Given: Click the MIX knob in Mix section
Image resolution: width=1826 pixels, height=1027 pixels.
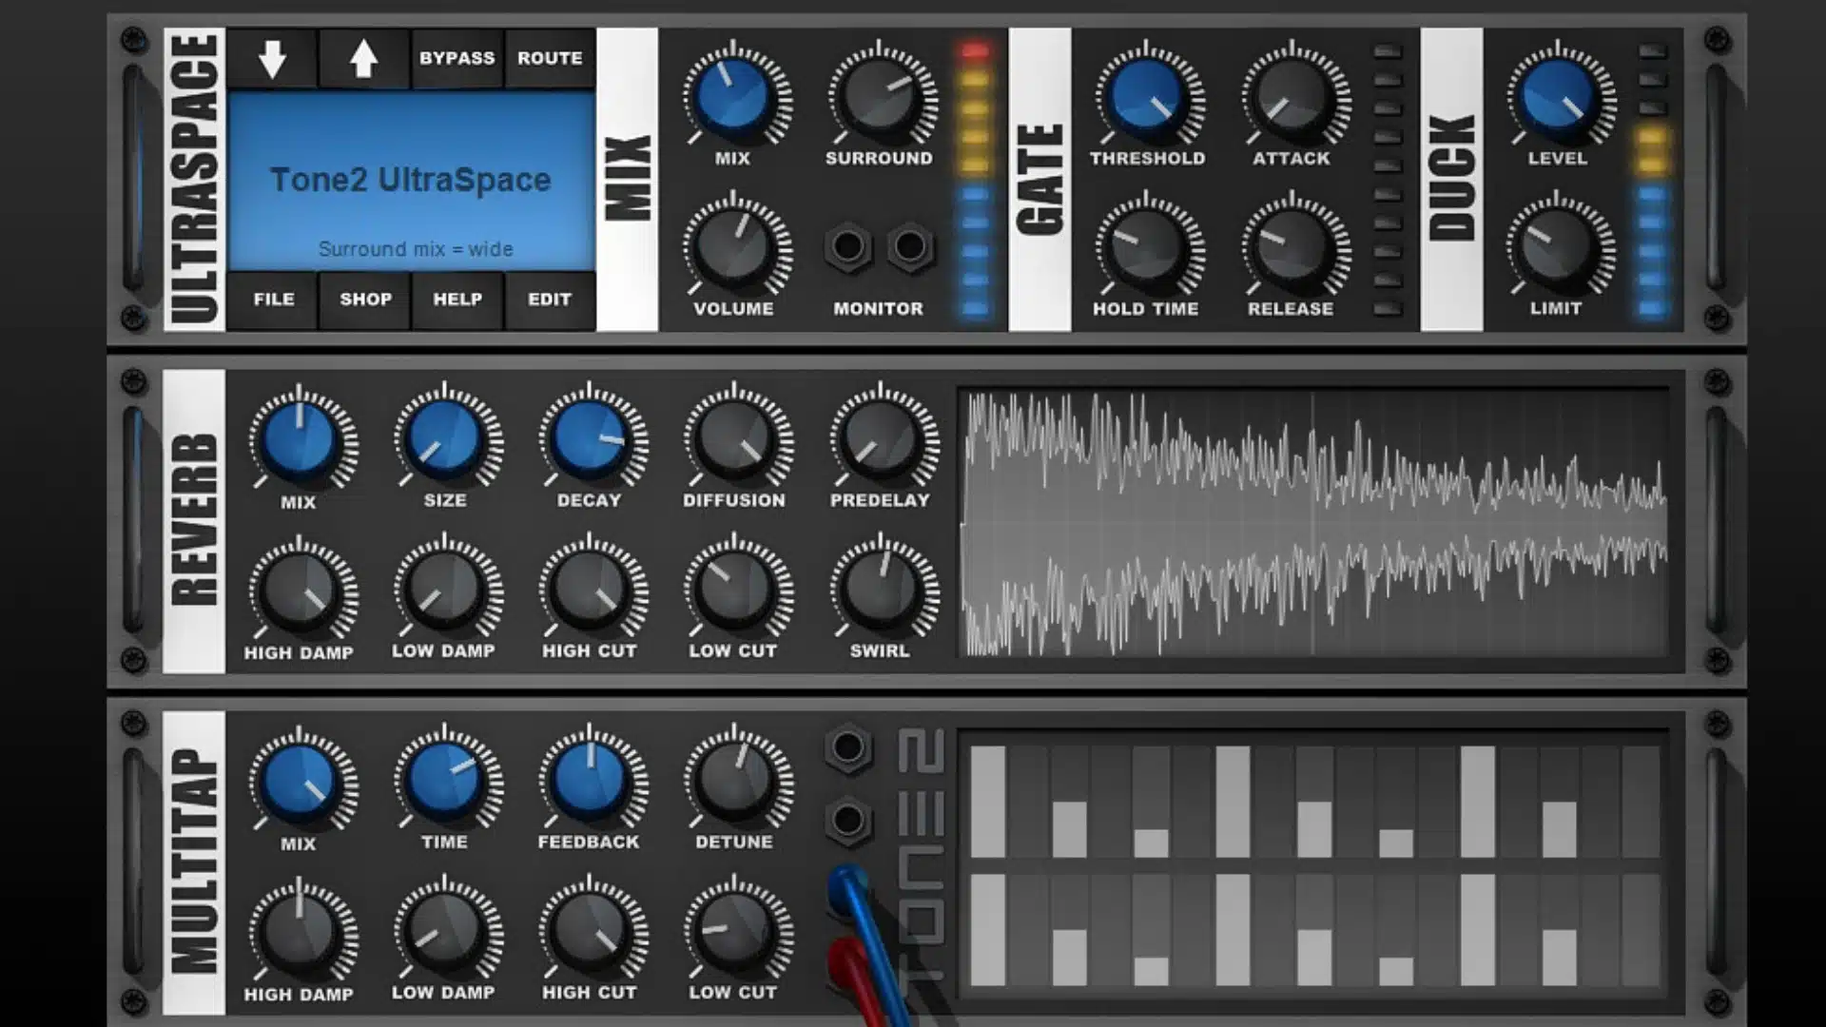Looking at the screenshot, I should click(x=733, y=96).
